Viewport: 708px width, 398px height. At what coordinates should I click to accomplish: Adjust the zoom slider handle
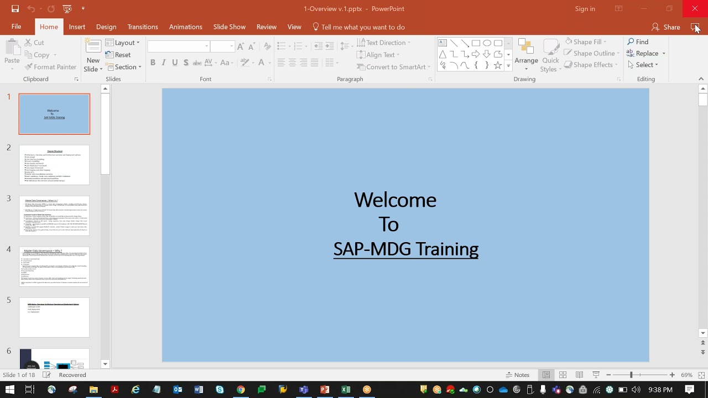[631, 375]
